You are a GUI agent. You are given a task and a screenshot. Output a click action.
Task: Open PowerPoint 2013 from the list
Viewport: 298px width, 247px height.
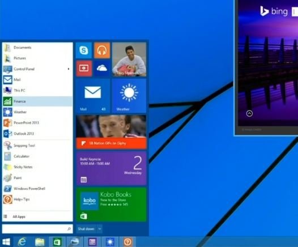point(37,123)
